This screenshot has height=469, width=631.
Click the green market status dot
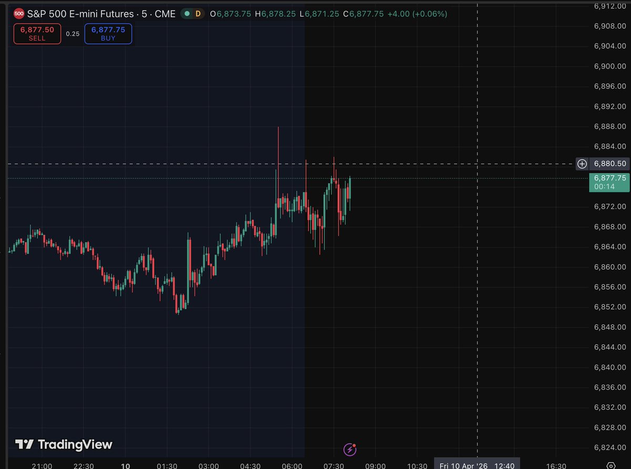(186, 14)
